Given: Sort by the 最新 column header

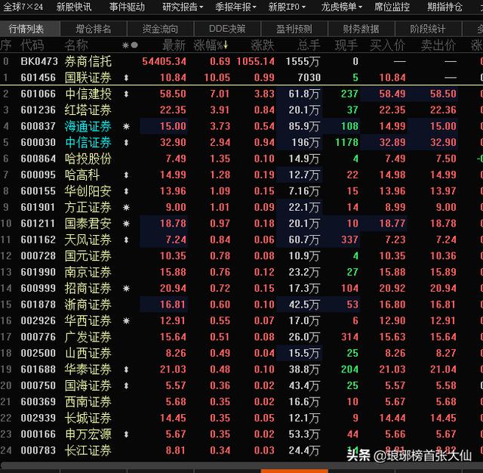Looking at the screenshot, I should pos(174,45).
